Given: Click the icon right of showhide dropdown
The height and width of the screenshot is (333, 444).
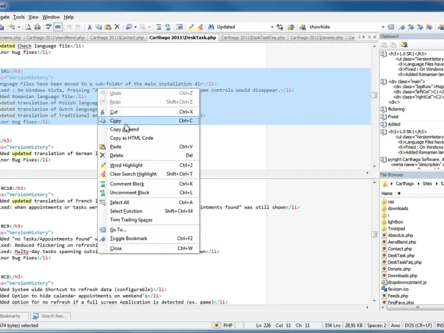Looking at the screenshot, I should coord(391,27).
